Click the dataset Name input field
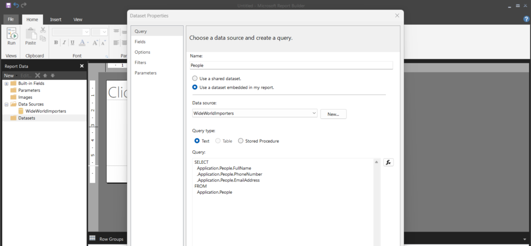Viewport: 531px width, 246px height. (x=291, y=66)
